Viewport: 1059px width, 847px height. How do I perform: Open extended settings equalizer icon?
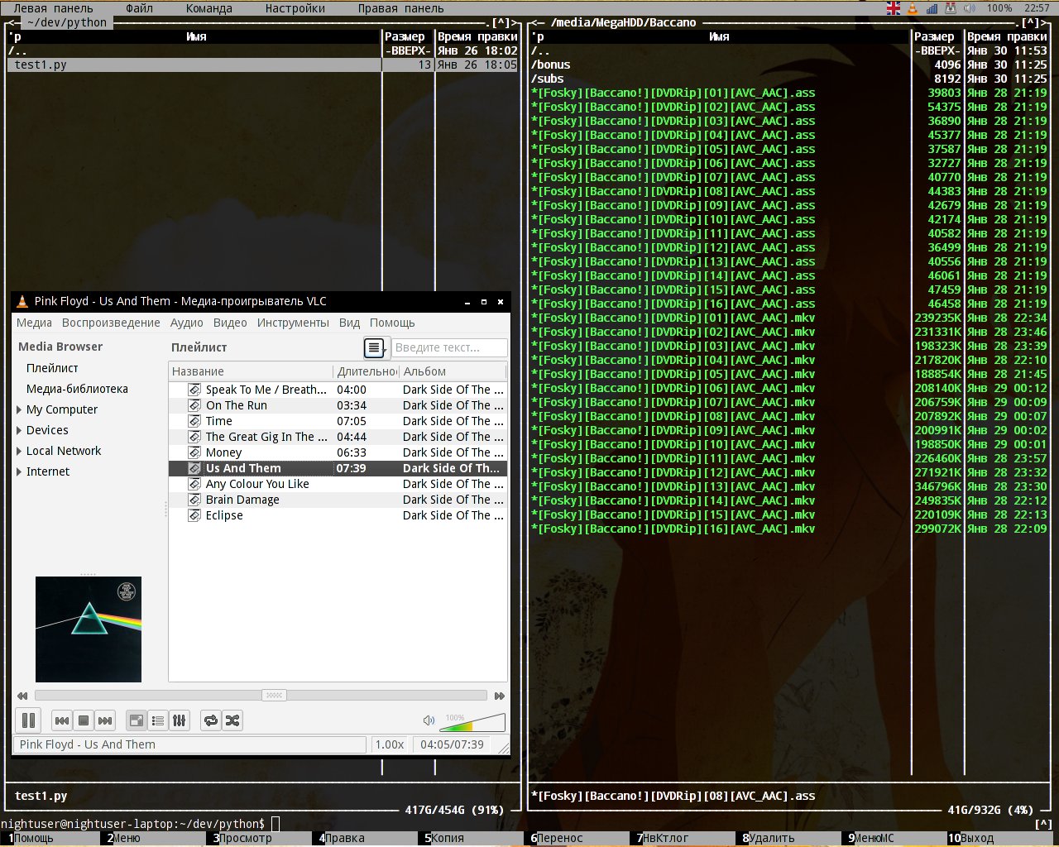[x=180, y=720]
